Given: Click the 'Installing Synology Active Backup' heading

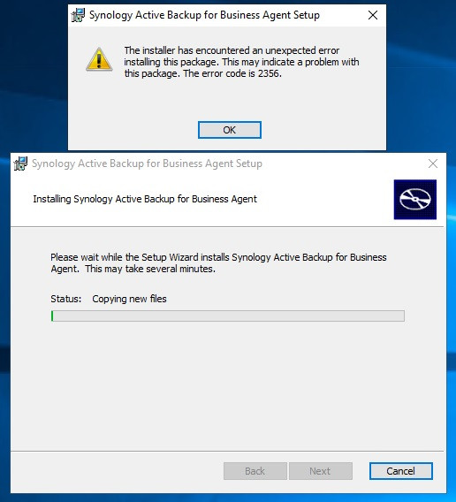Looking at the screenshot, I should pyautogui.click(x=145, y=199).
